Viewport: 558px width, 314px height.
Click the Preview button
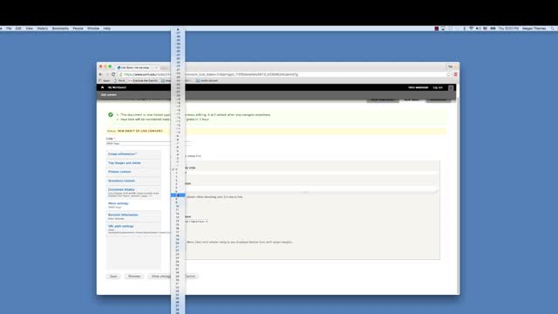[134, 276]
